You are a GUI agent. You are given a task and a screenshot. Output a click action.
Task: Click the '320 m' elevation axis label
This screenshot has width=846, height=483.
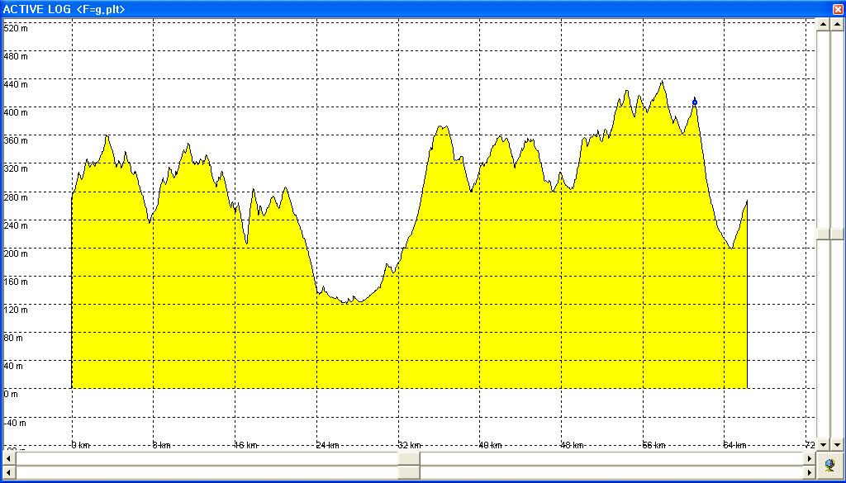pos(15,168)
